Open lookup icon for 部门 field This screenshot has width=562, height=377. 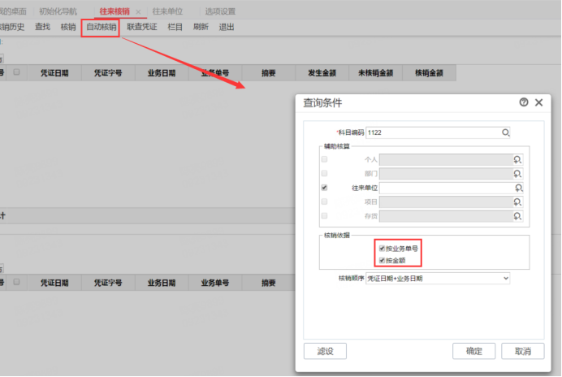point(517,174)
